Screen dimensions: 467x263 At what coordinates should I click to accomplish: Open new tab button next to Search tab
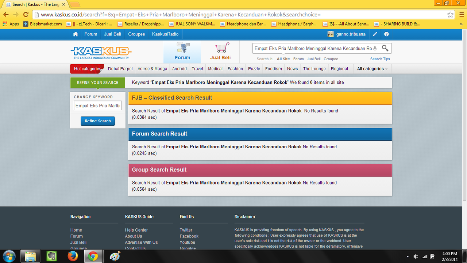74,4
